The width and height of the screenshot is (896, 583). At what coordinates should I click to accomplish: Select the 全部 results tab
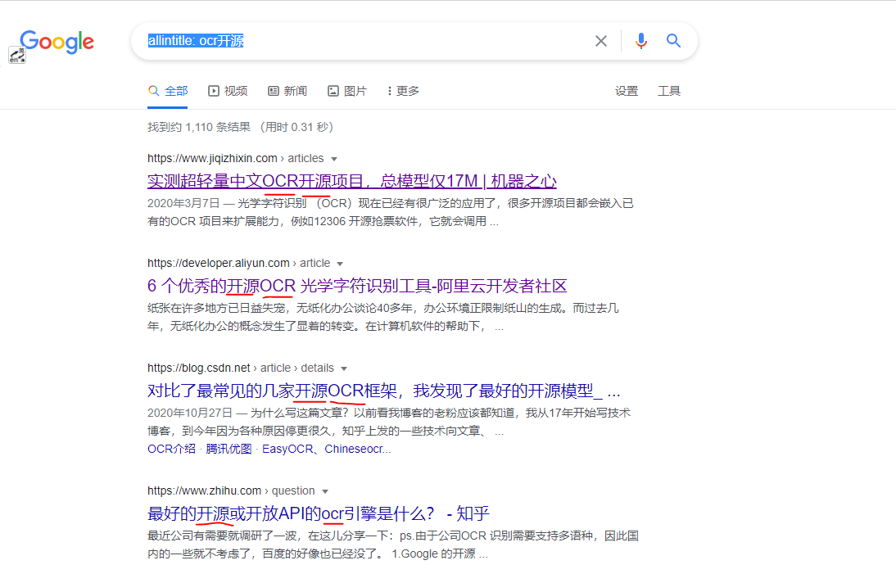[x=167, y=91]
